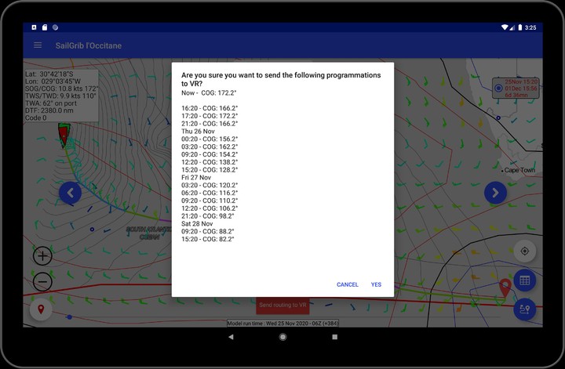The height and width of the screenshot is (369, 565).
Task: Tap the right arrow next step button
Action: pyautogui.click(x=495, y=194)
